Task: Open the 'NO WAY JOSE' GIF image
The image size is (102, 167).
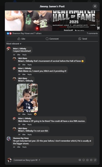Action: (27, 98)
